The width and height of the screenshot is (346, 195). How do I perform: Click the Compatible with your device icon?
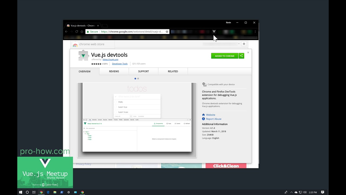click(x=204, y=84)
